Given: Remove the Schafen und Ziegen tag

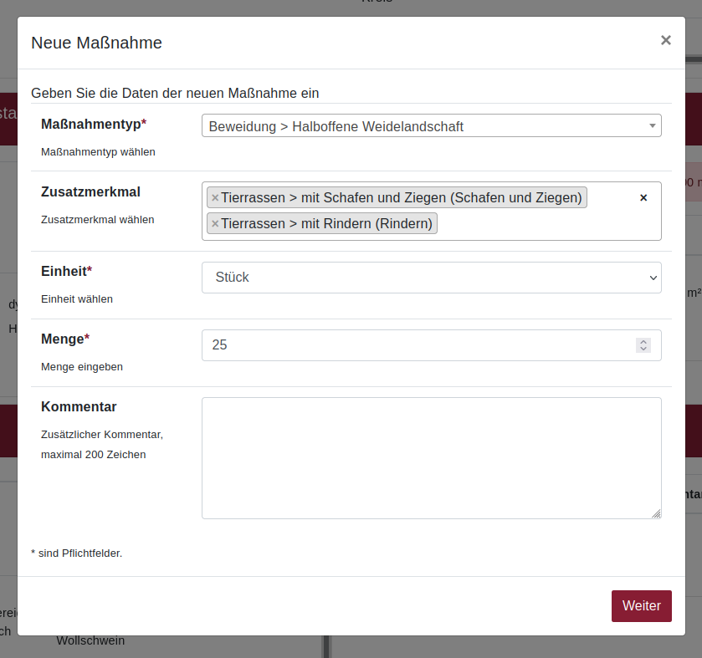Looking at the screenshot, I should pyautogui.click(x=215, y=198).
